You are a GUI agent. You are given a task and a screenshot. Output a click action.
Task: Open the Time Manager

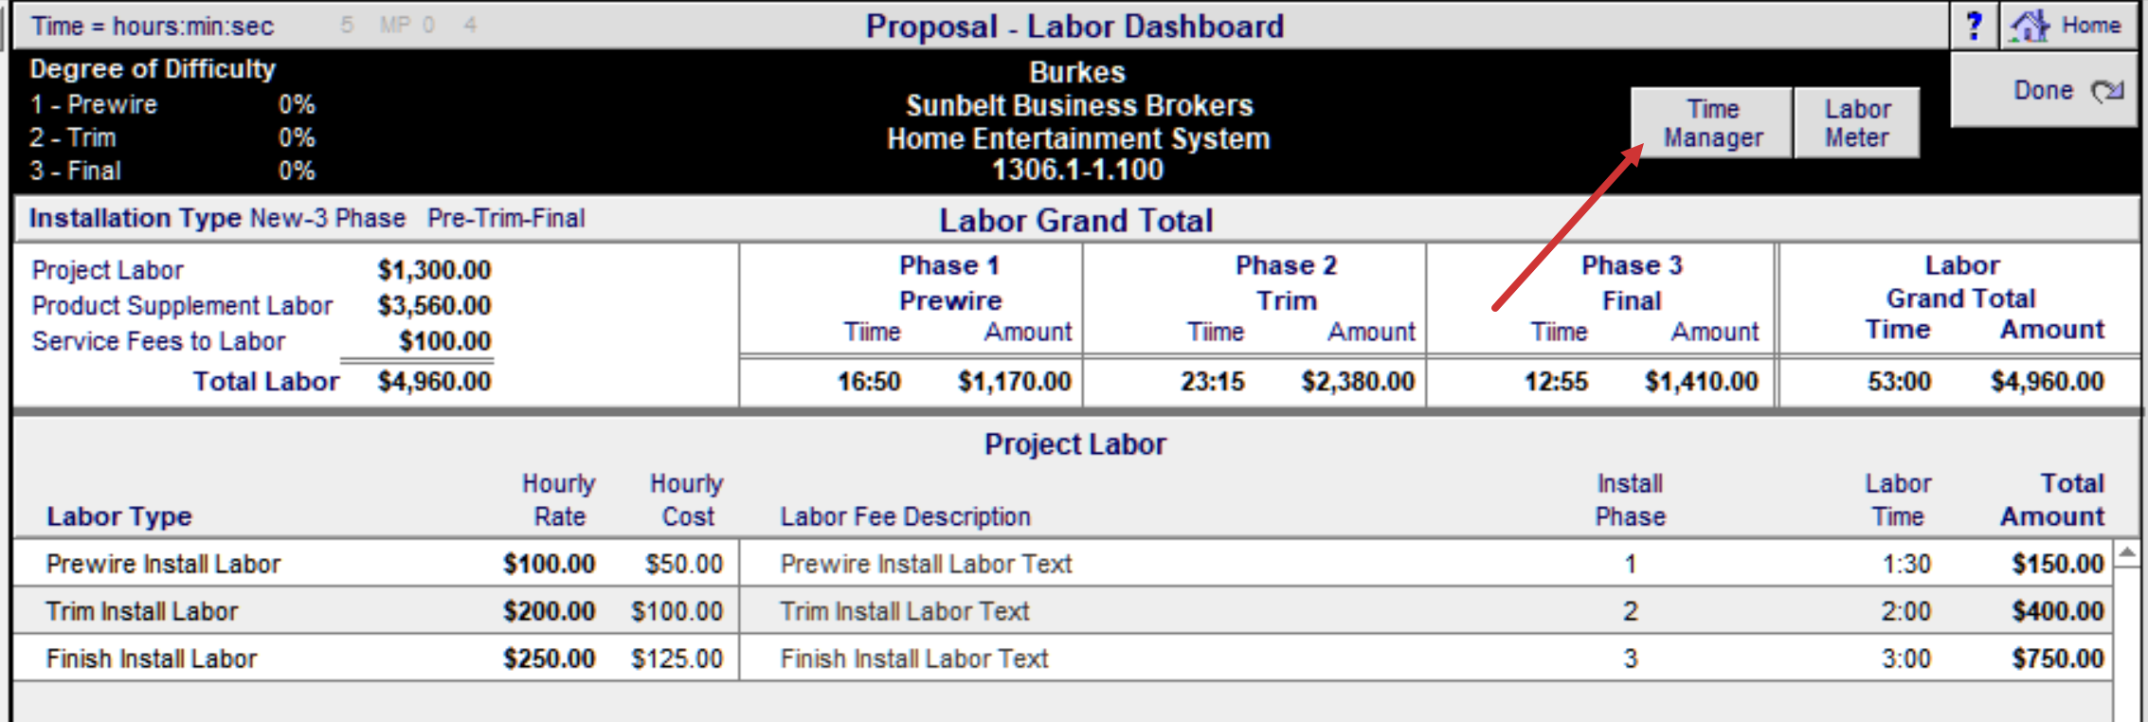click(1712, 123)
